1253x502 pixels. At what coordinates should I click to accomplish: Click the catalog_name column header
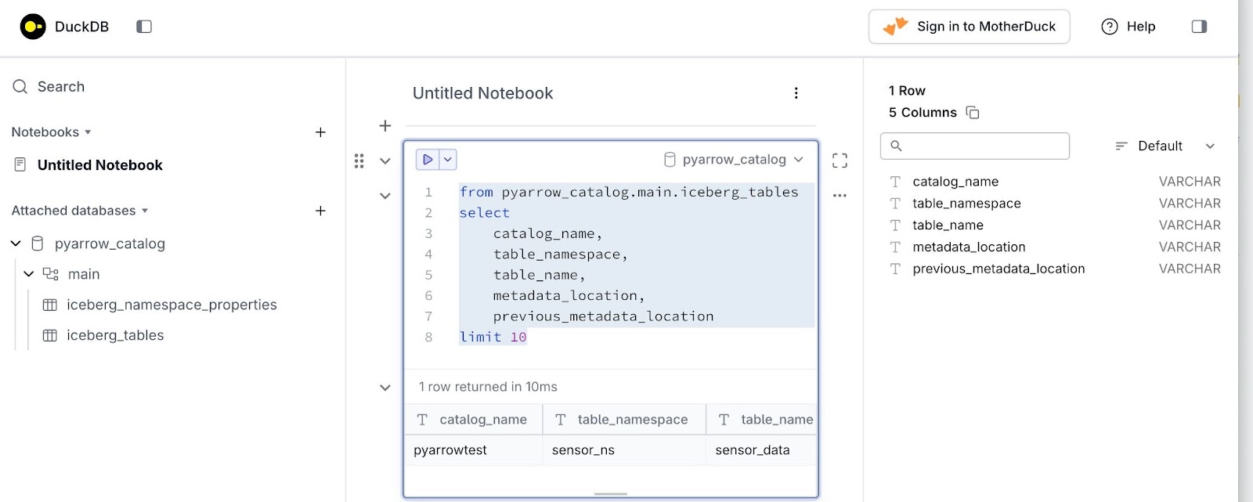(x=473, y=420)
